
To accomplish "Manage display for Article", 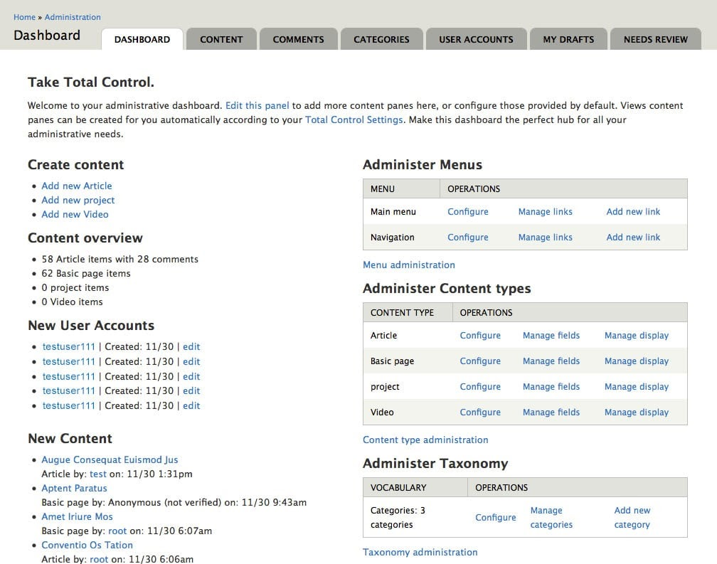I will click(x=637, y=336).
